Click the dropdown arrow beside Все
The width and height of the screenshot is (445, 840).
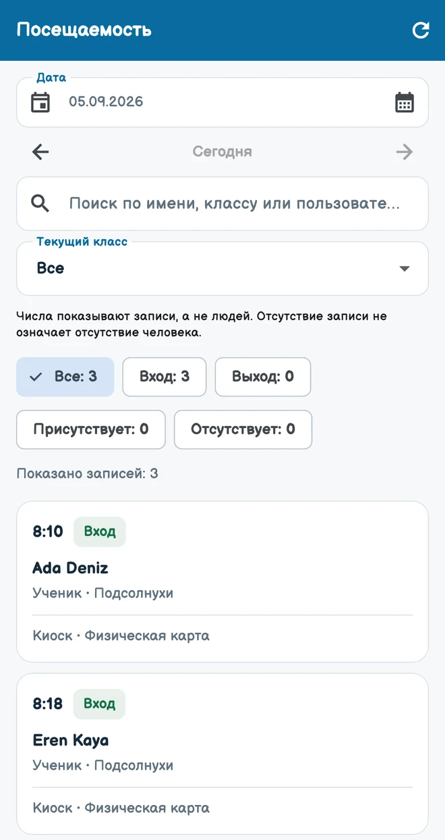tap(405, 269)
